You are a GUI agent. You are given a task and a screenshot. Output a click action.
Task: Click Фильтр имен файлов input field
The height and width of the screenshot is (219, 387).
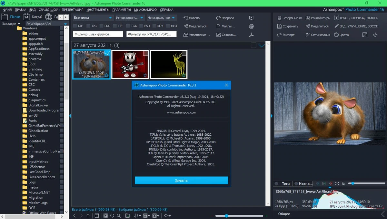tap(98, 34)
